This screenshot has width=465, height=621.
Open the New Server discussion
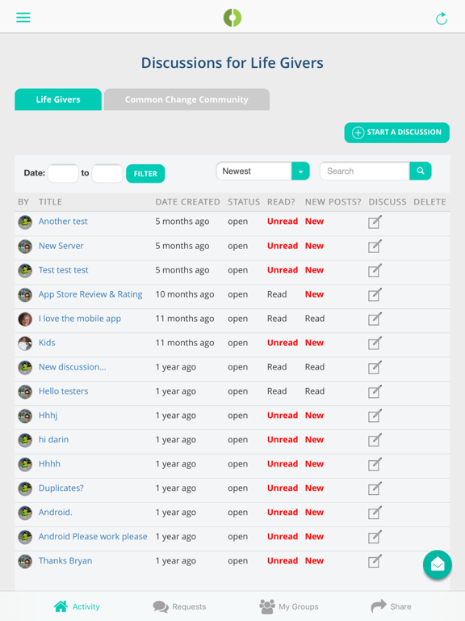[x=61, y=246]
